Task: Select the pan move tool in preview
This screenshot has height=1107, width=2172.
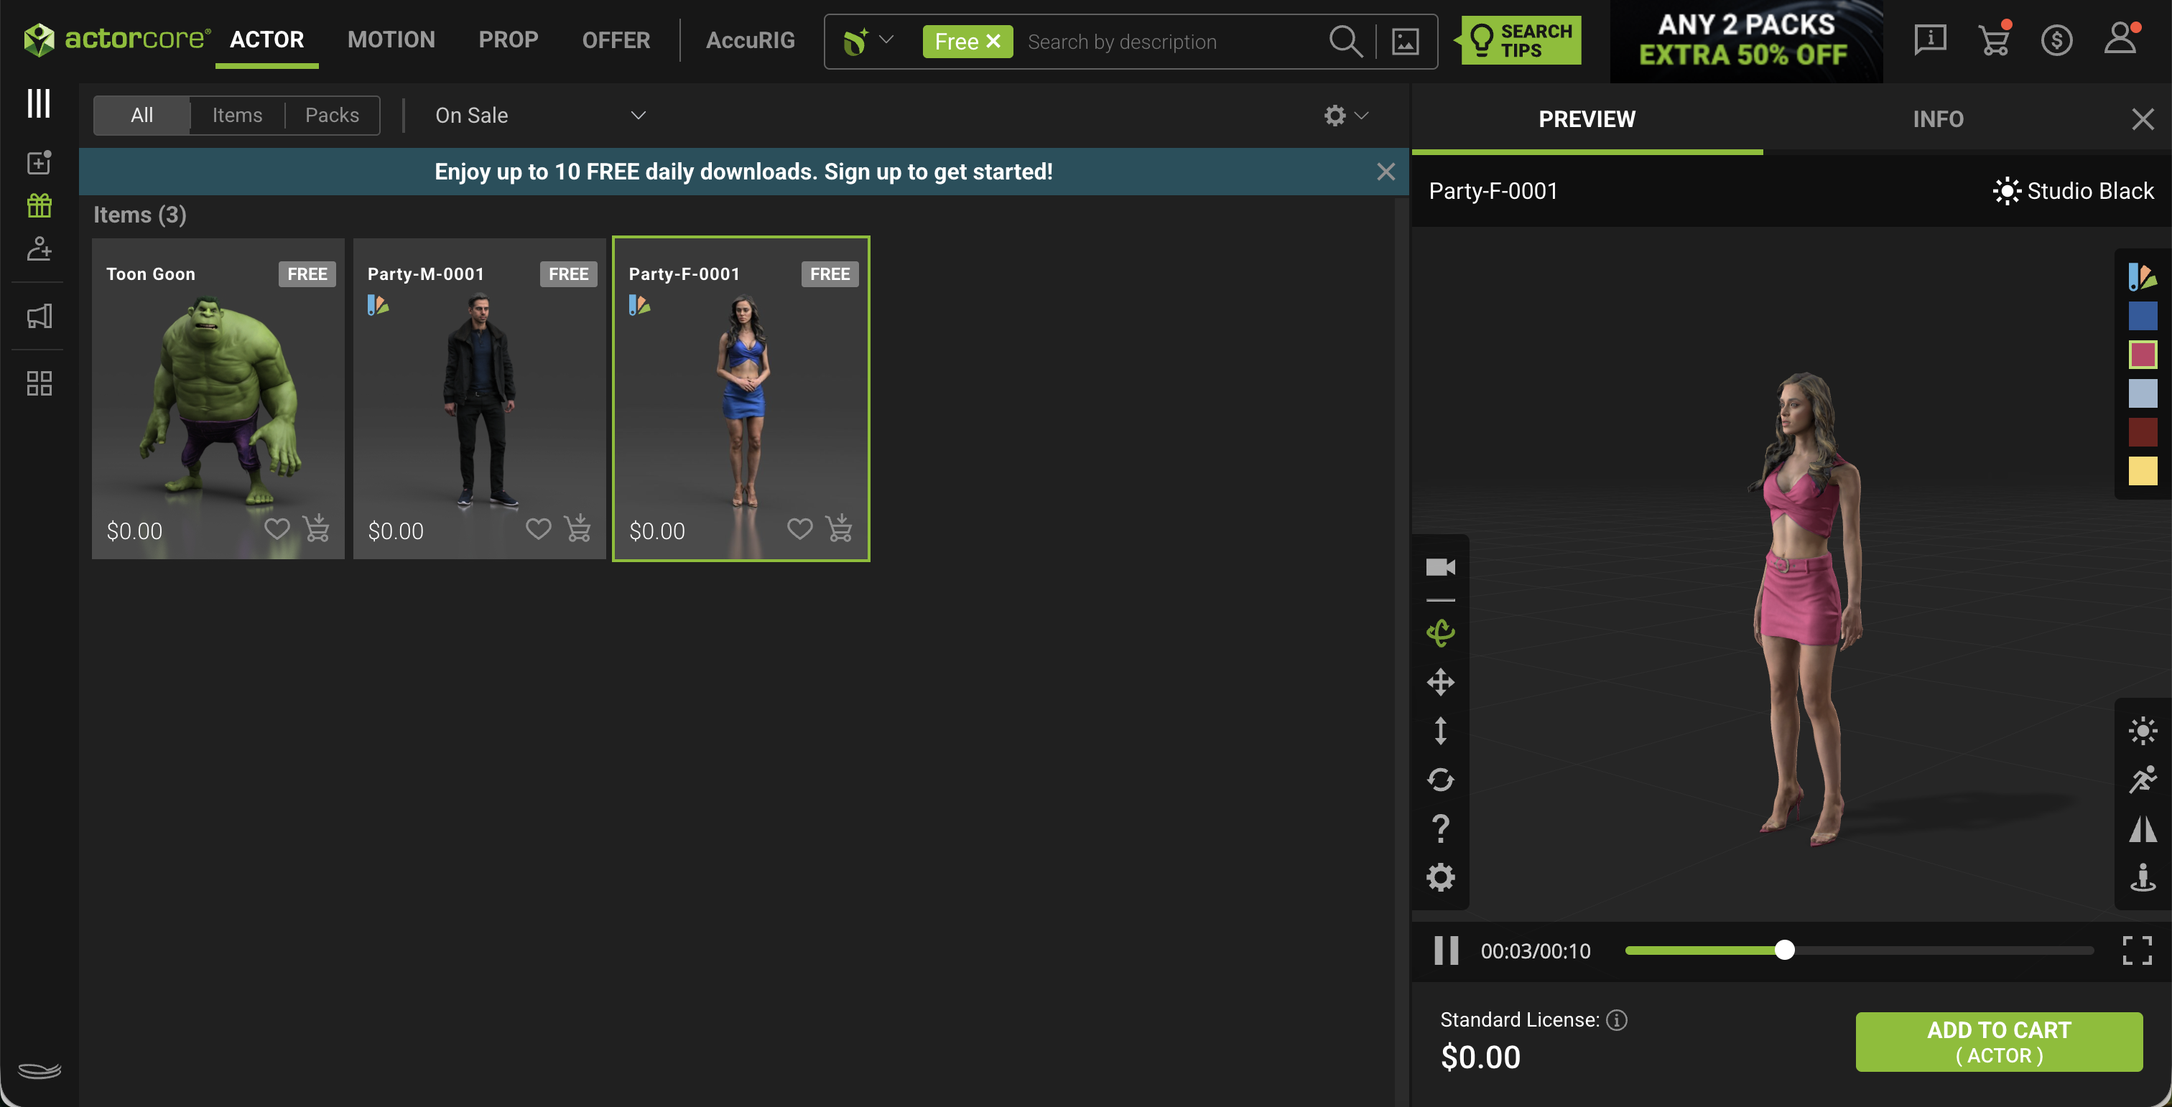Action: point(1440,681)
